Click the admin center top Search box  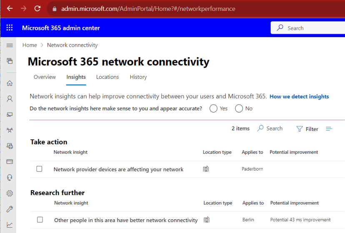point(308,28)
